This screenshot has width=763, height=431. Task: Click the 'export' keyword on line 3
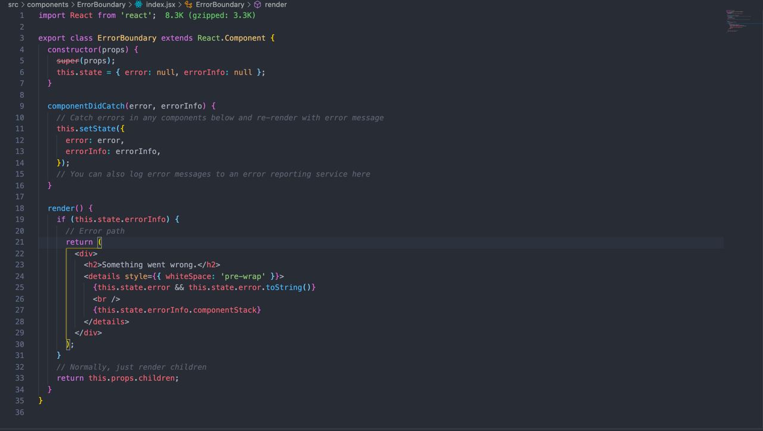coord(52,38)
